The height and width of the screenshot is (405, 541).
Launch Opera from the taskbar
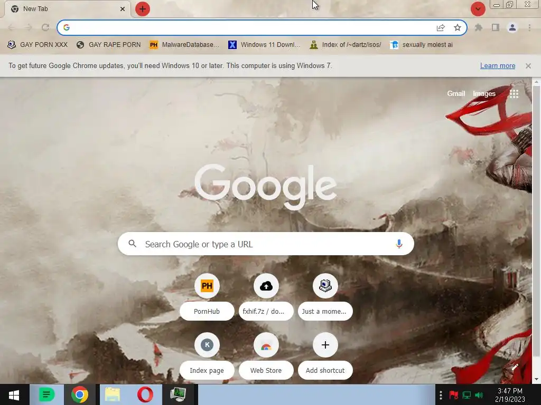(145, 394)
